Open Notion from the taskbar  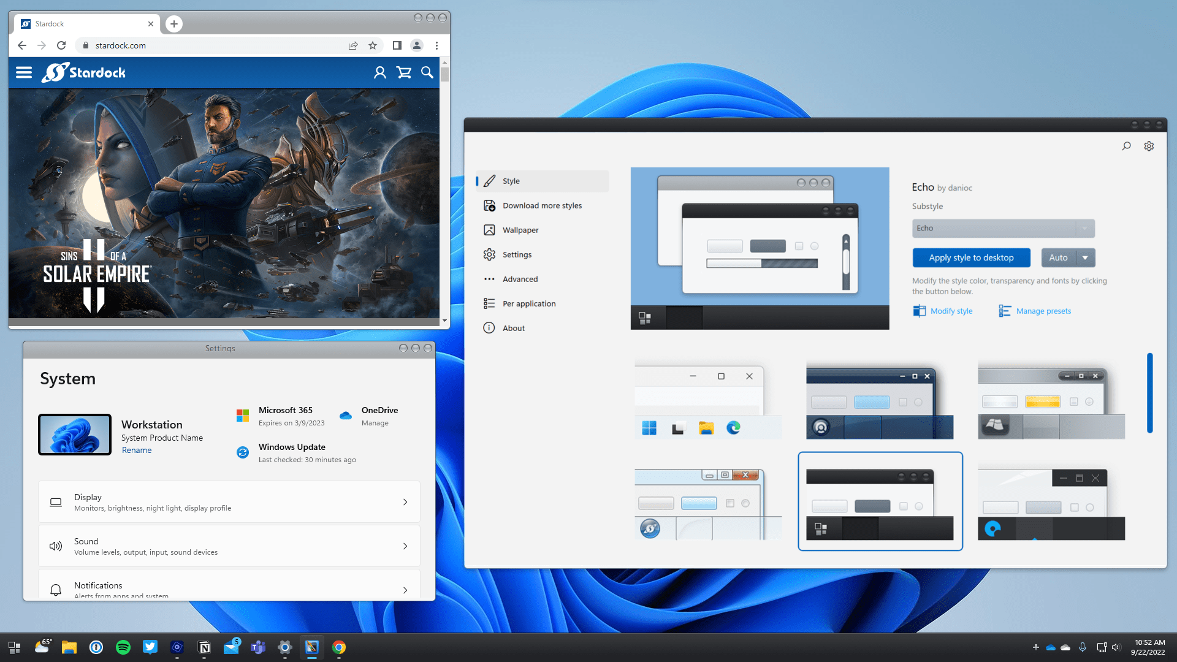click(x=204, y=647)
